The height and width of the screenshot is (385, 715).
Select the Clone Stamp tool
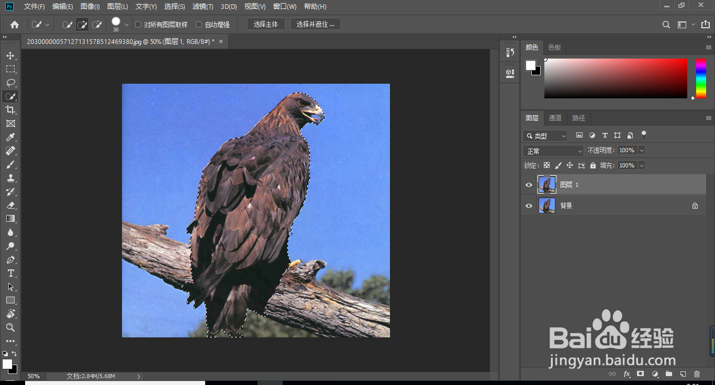click(10, 178)
